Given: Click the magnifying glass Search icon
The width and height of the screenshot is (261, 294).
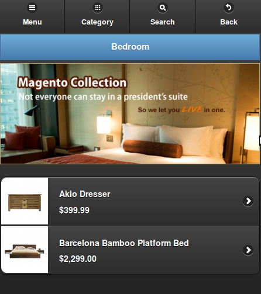Looking at the screenshot, I should coord(163,8).
